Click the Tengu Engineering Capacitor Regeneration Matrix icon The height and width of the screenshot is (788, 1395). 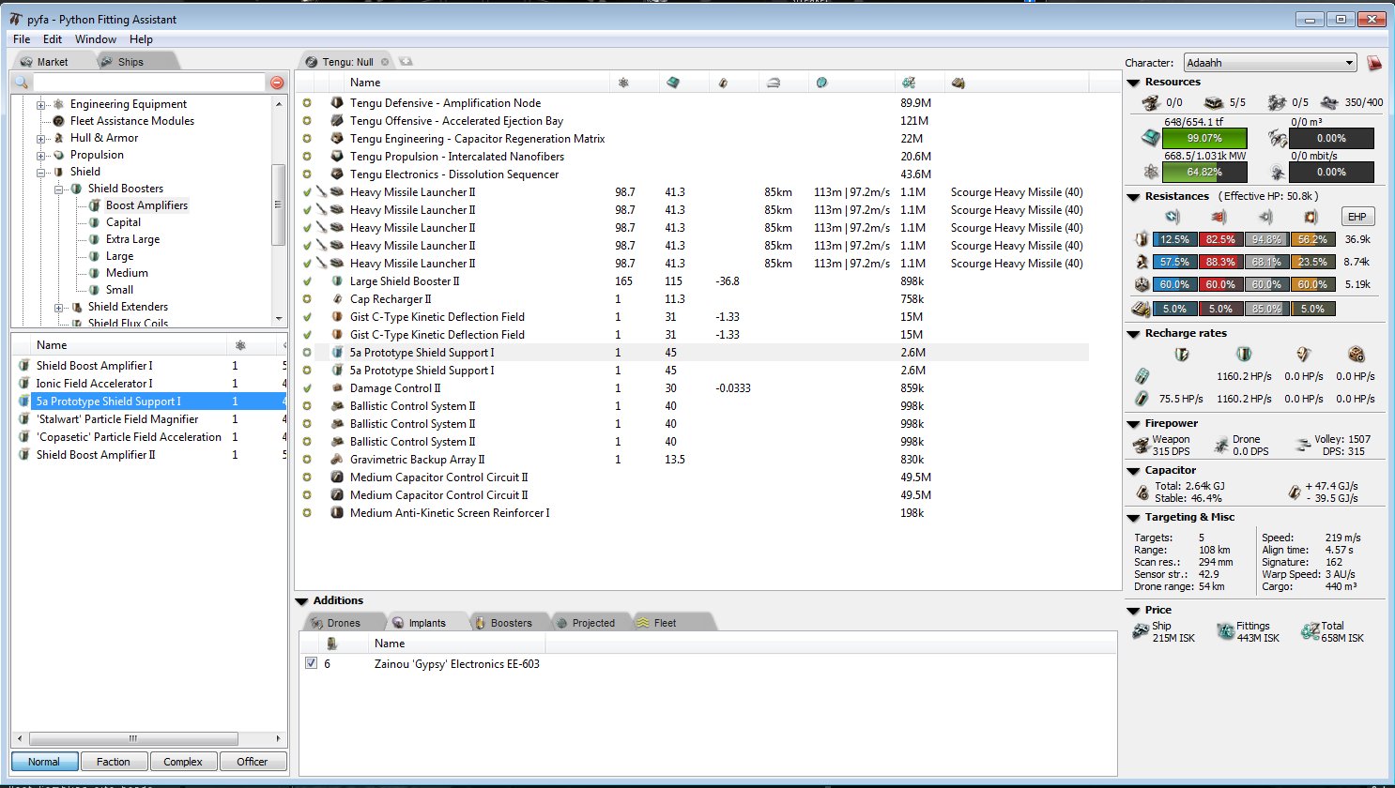[x=337, y=139]
